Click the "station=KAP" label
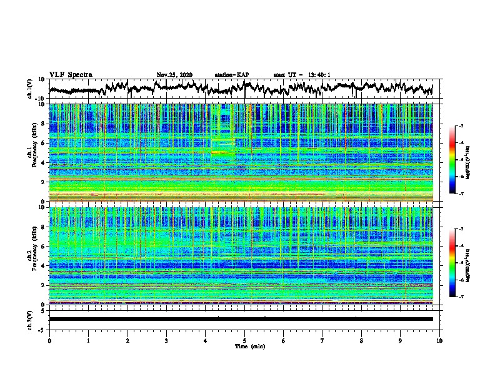The image size is (495, 382). [232, 75]
